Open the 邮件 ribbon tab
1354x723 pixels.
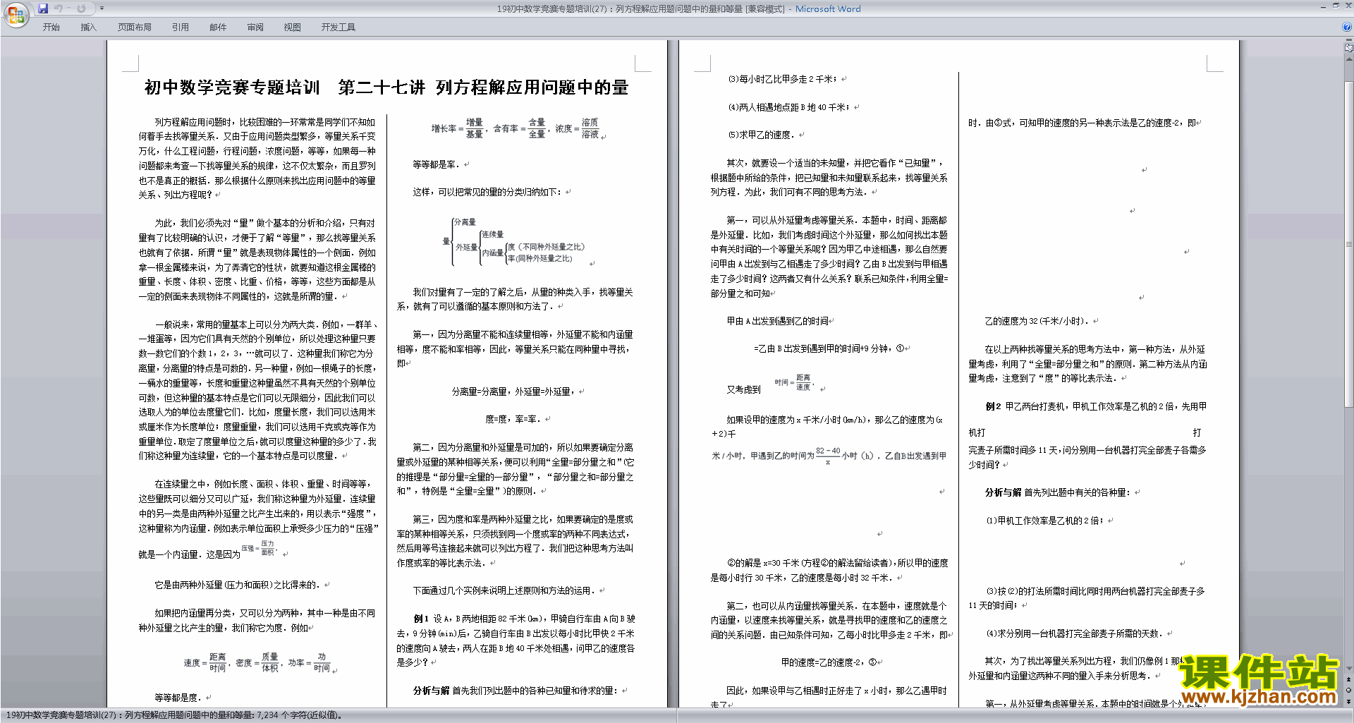[218, 27]
